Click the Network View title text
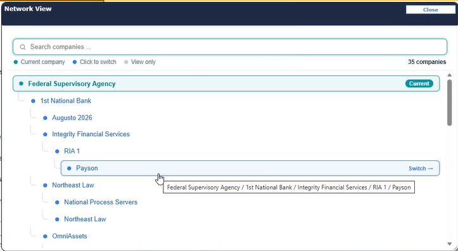Image resolution: width=458 pixels, height=251 pixels. tap(28, 9)
